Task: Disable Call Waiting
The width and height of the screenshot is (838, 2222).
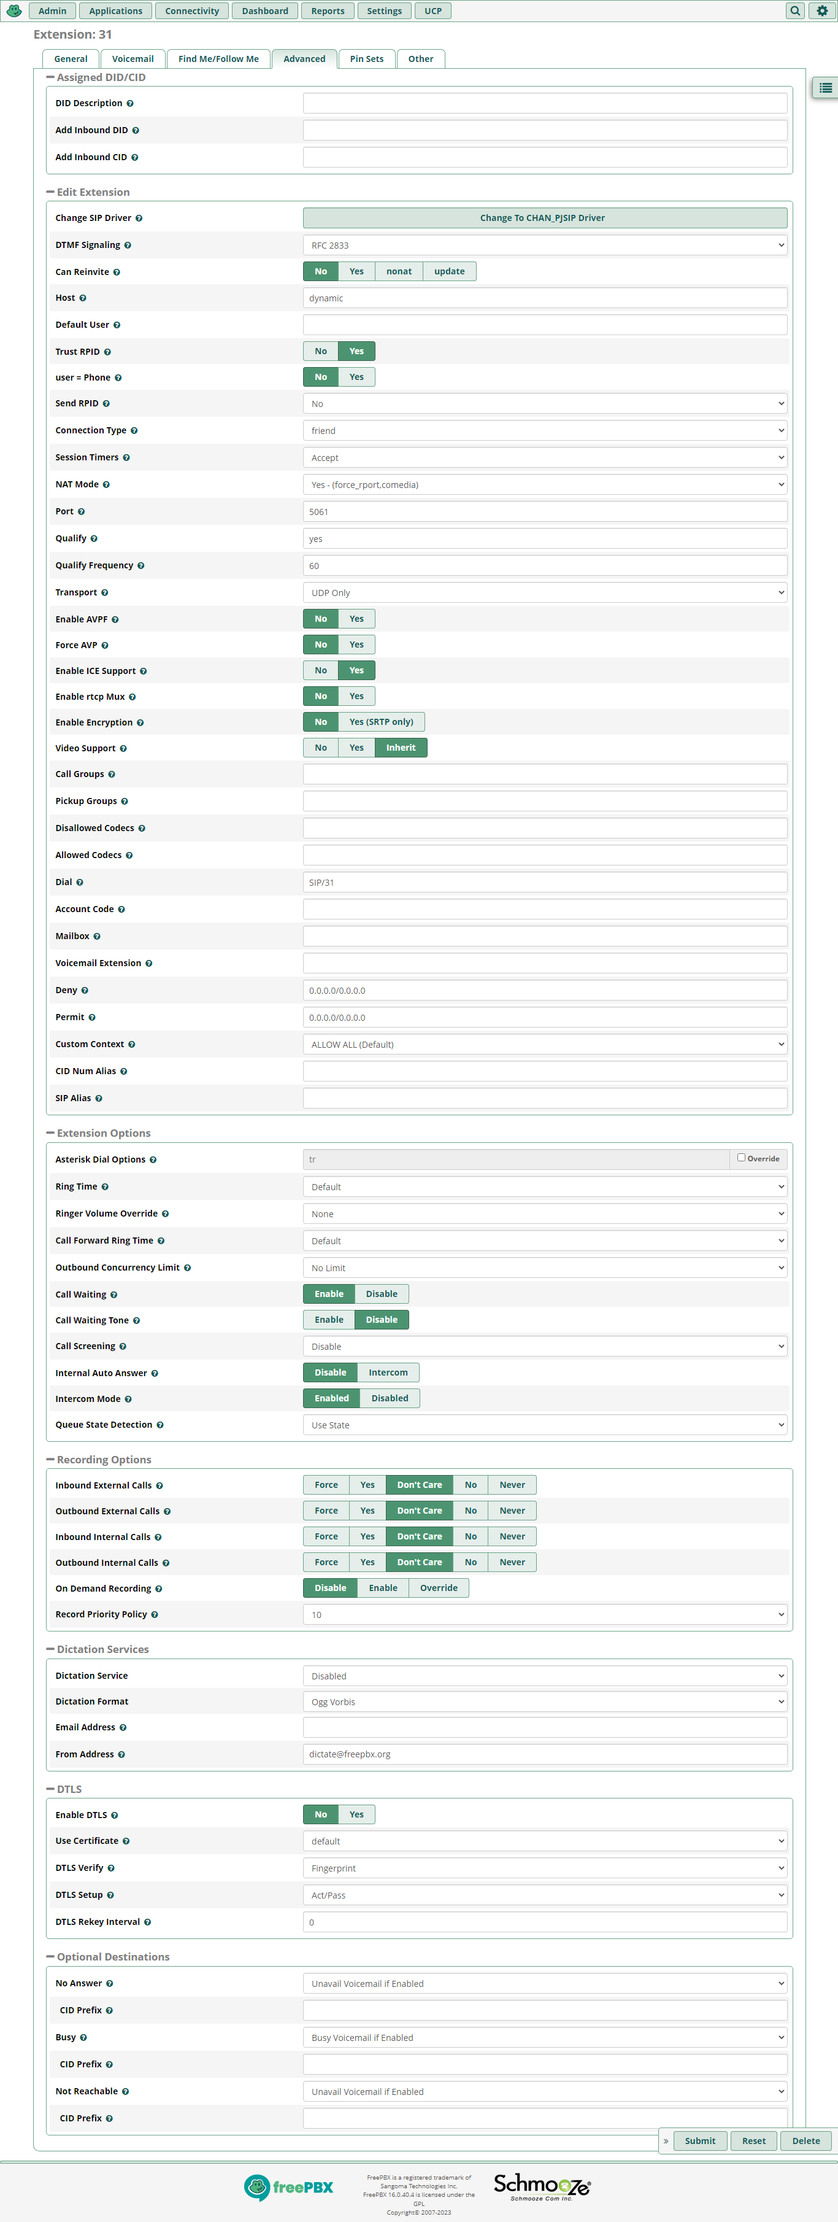Action: coord(381,1294)
